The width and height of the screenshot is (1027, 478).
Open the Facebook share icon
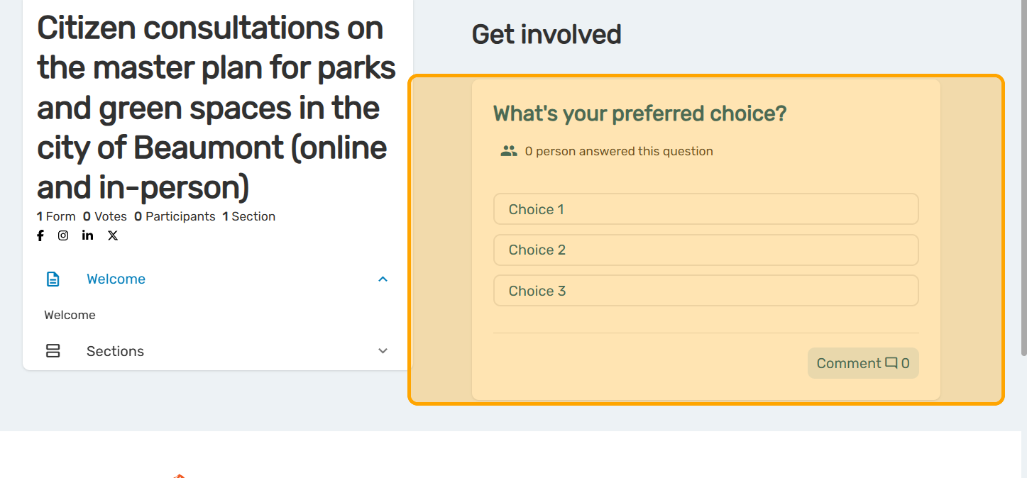(40, 236)
